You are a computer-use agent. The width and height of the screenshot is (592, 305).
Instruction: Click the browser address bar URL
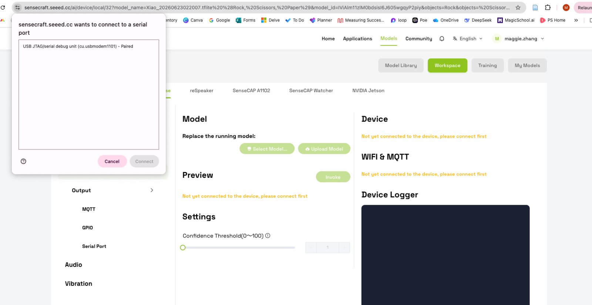267,7
